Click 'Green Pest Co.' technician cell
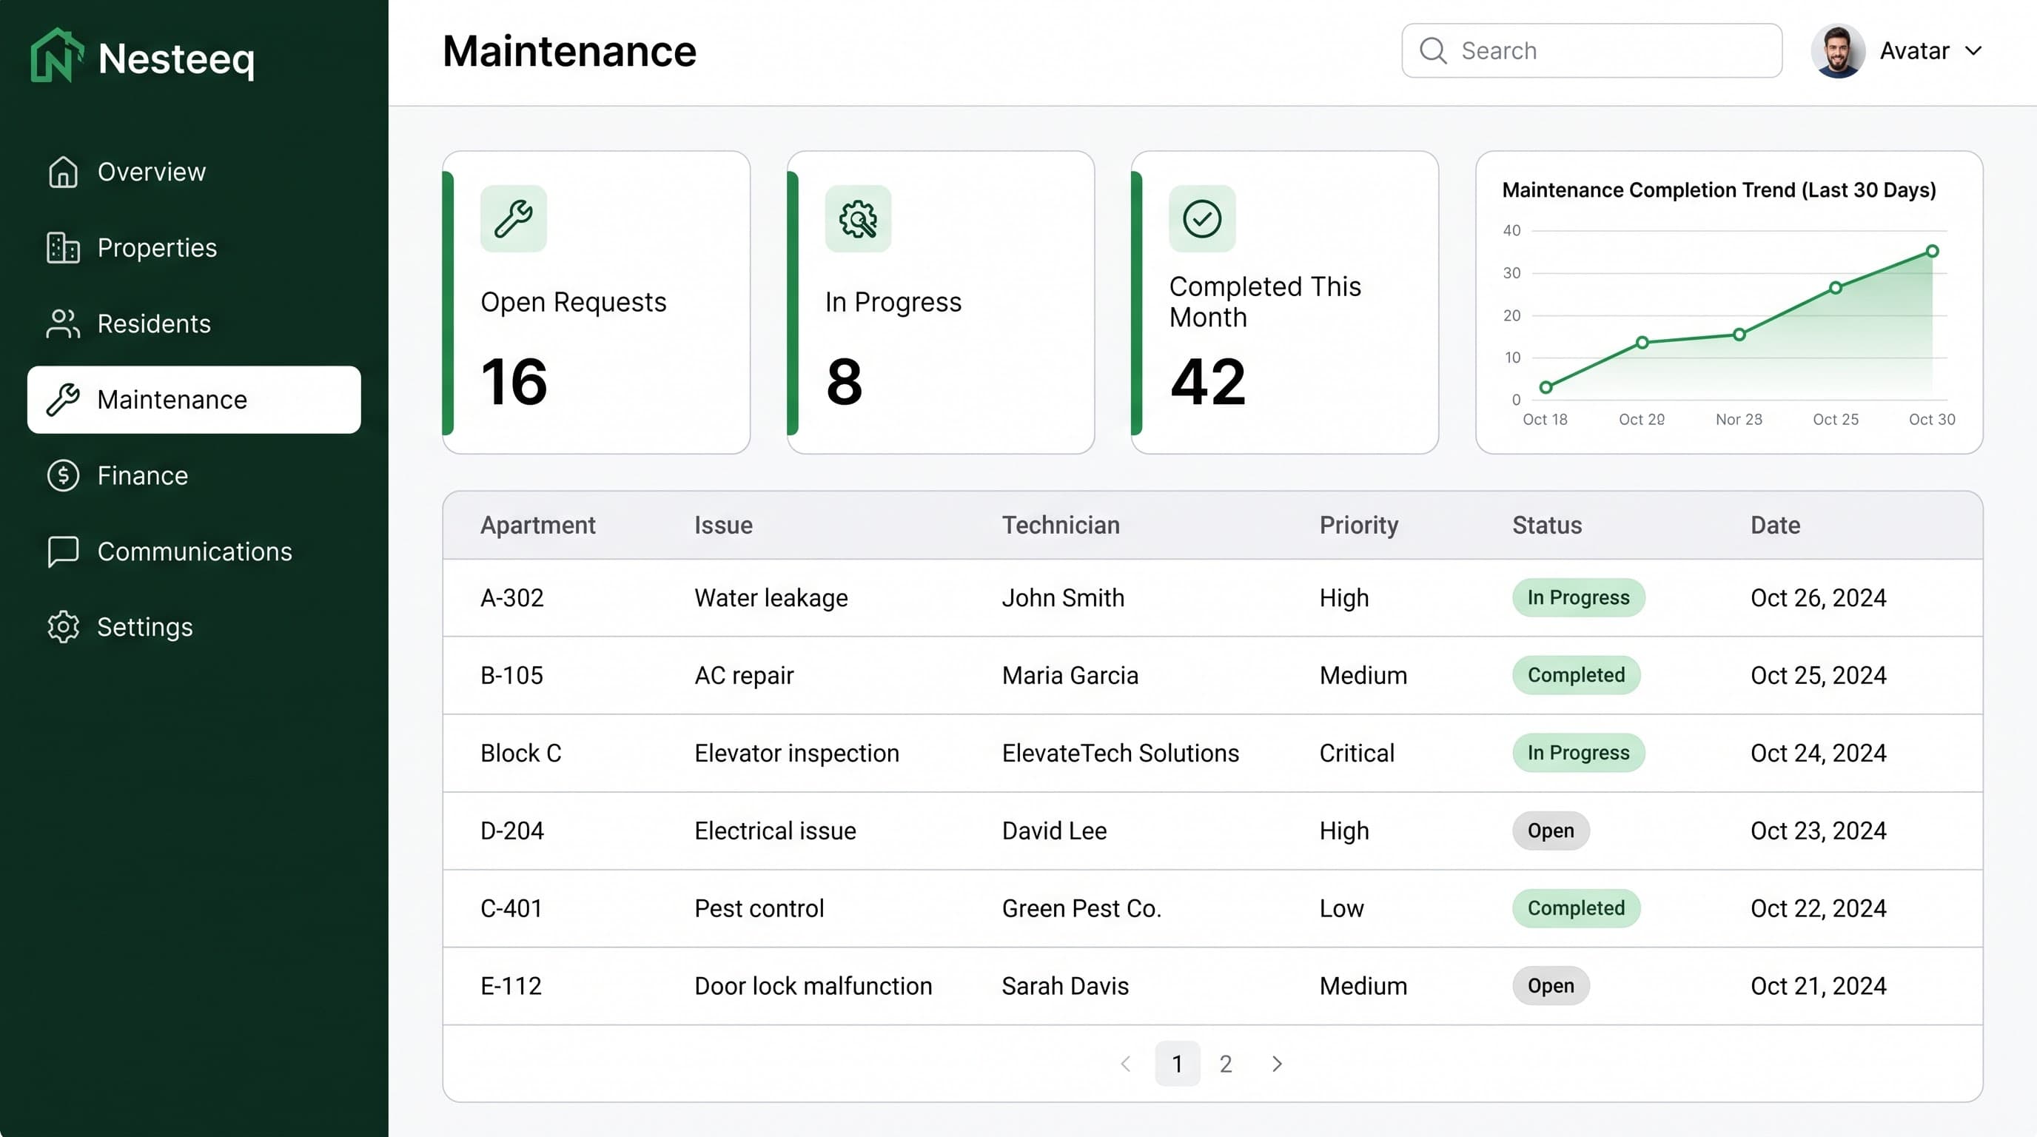 (1081, 908)
